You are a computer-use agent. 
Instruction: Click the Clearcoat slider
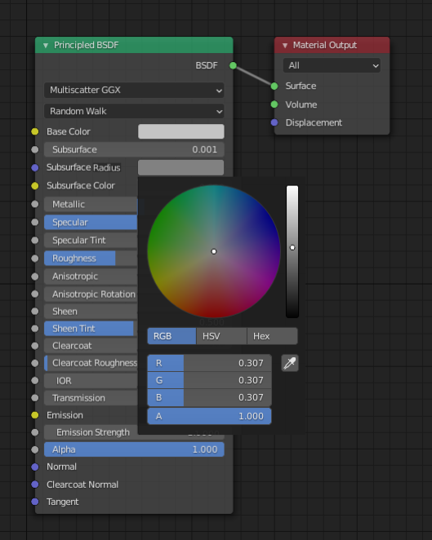pyautogui.click(x=91, y=346)
